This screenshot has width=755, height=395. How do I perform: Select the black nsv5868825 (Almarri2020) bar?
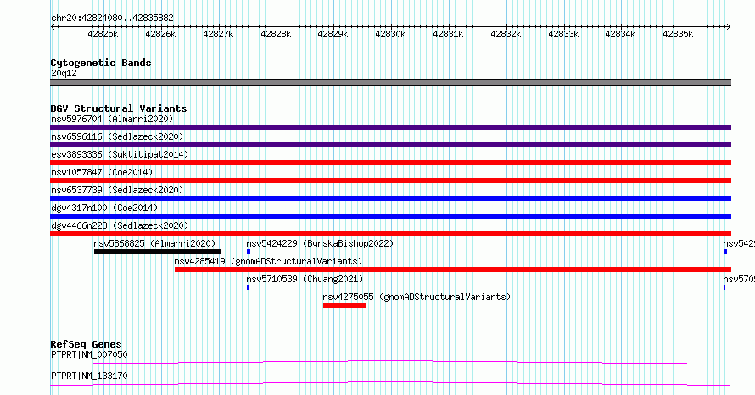158,252
